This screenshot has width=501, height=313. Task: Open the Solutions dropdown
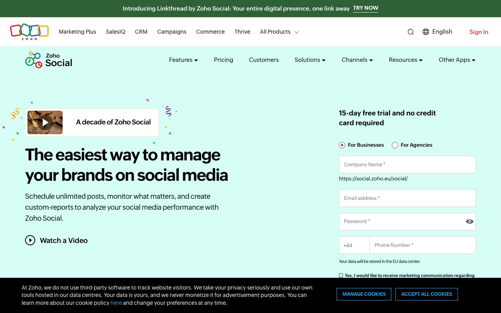tap(310, 60)
